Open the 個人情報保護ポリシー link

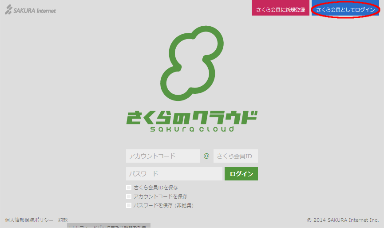tap(29, 220)
